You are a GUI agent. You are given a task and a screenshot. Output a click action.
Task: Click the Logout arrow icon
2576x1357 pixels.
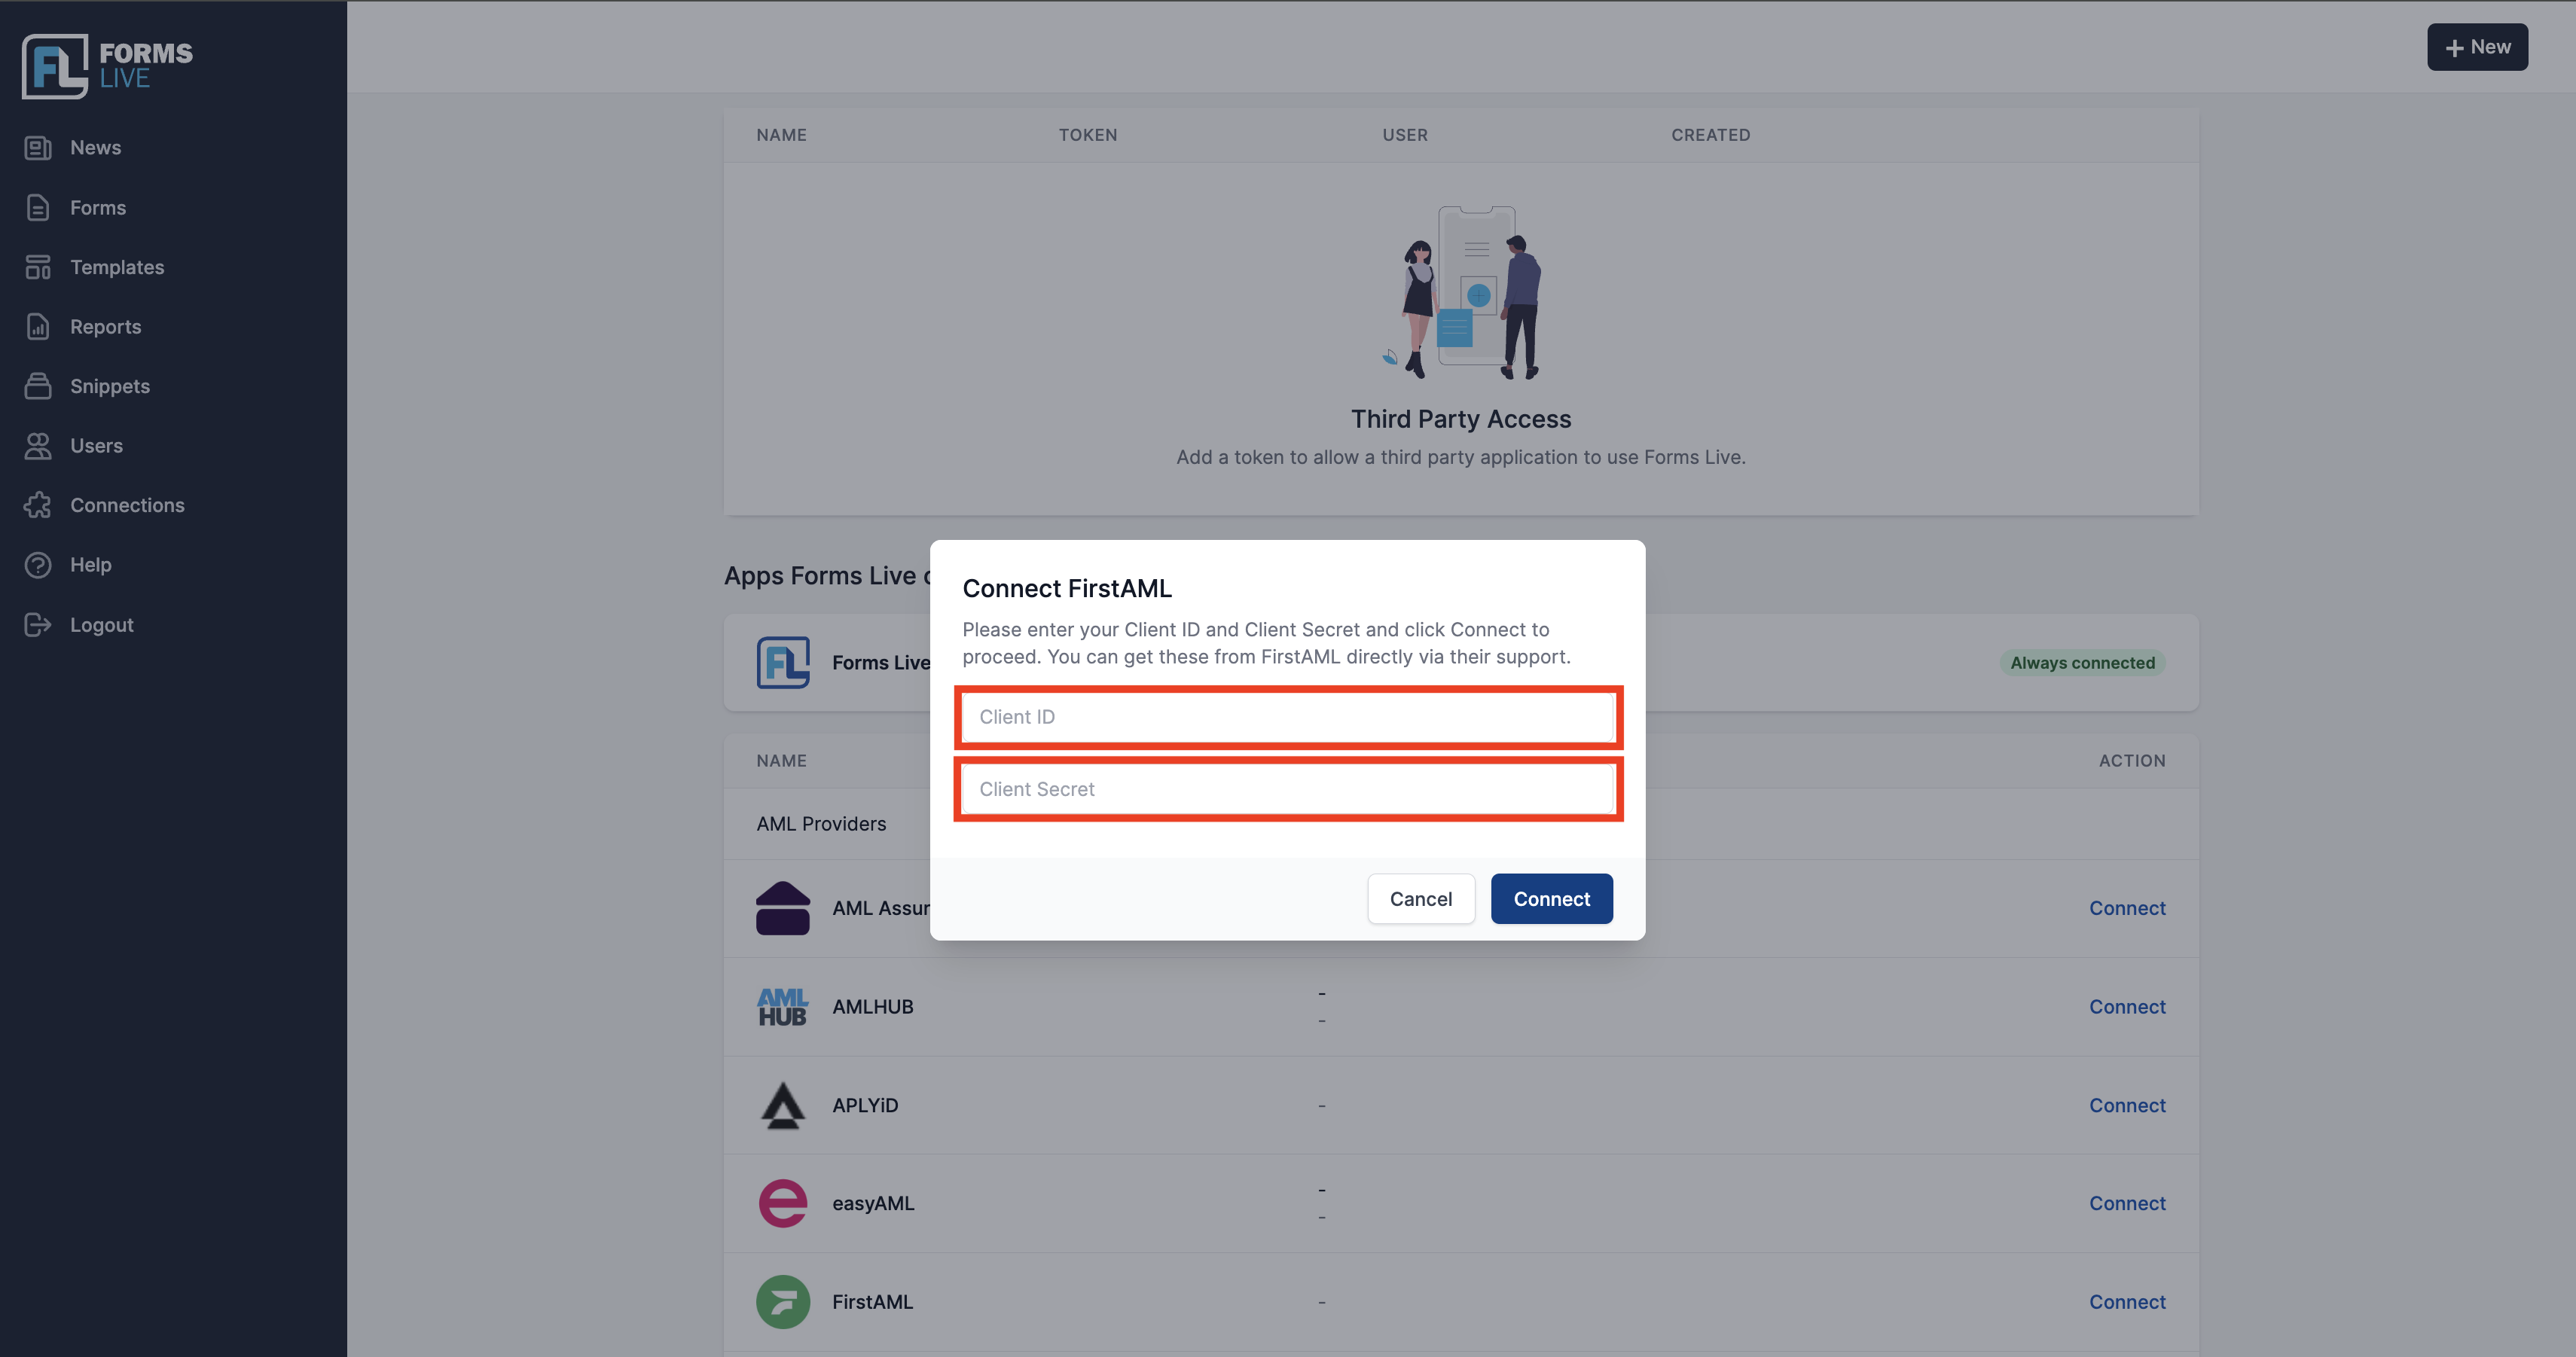(x=38, y=625)
